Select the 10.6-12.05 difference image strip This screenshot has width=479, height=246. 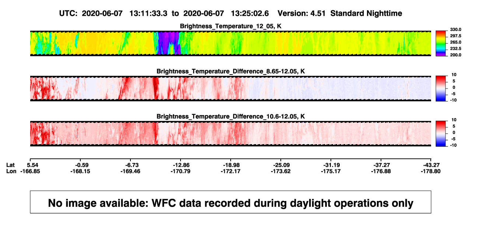pyautogui.click(x=230, y=134)
